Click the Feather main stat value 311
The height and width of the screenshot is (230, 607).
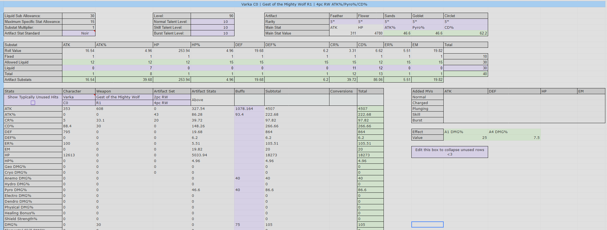point(343,33)
